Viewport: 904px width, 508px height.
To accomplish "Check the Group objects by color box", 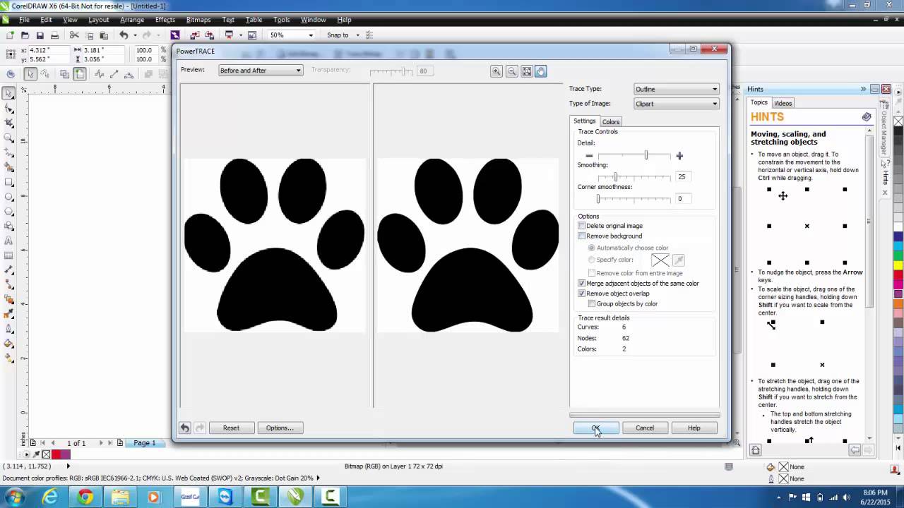I will [x=592, y=303].
